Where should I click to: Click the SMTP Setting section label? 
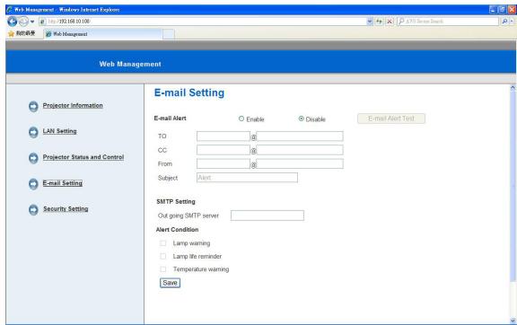[176, 202]
